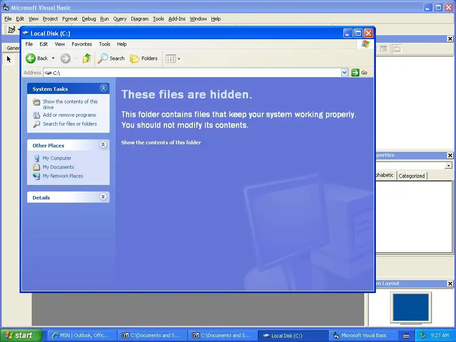Open the Diagram menu in Visual Basic

click(x=139, y=19)
